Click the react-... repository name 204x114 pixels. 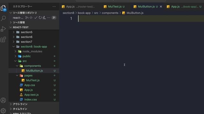point(18,18)
